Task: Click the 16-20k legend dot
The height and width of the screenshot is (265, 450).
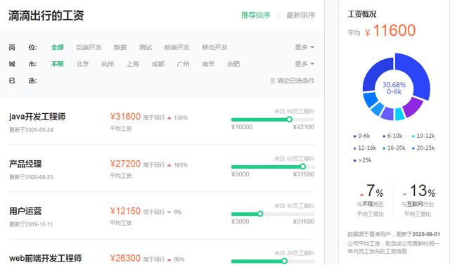Action: point(384,148)
